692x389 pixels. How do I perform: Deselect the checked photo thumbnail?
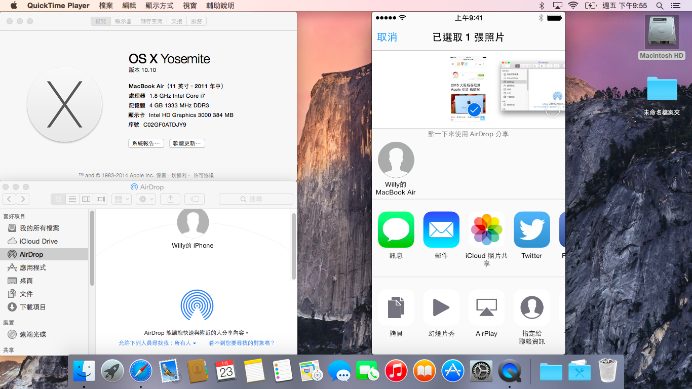click(468, 89)
